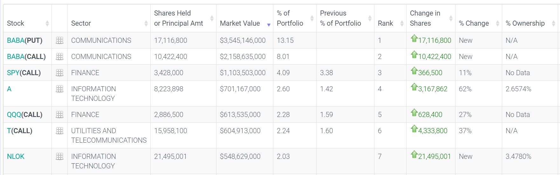Sort by the Sector column arrows
This screenshot has width=560, height=175.
pos(146,23)
